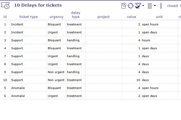Image resolution: width=181 pixels, height=120 pixels.
Task: Click the unit column header
Action: (x=159, y=17)
